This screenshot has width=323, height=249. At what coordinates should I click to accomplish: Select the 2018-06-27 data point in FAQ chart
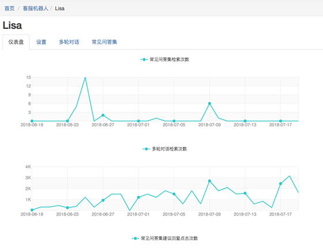tap(103, 115)
